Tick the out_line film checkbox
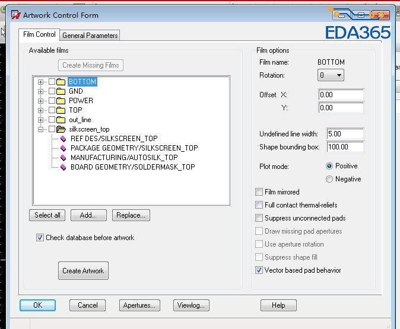This screenshot has height=329, width=400. [52, 120]
